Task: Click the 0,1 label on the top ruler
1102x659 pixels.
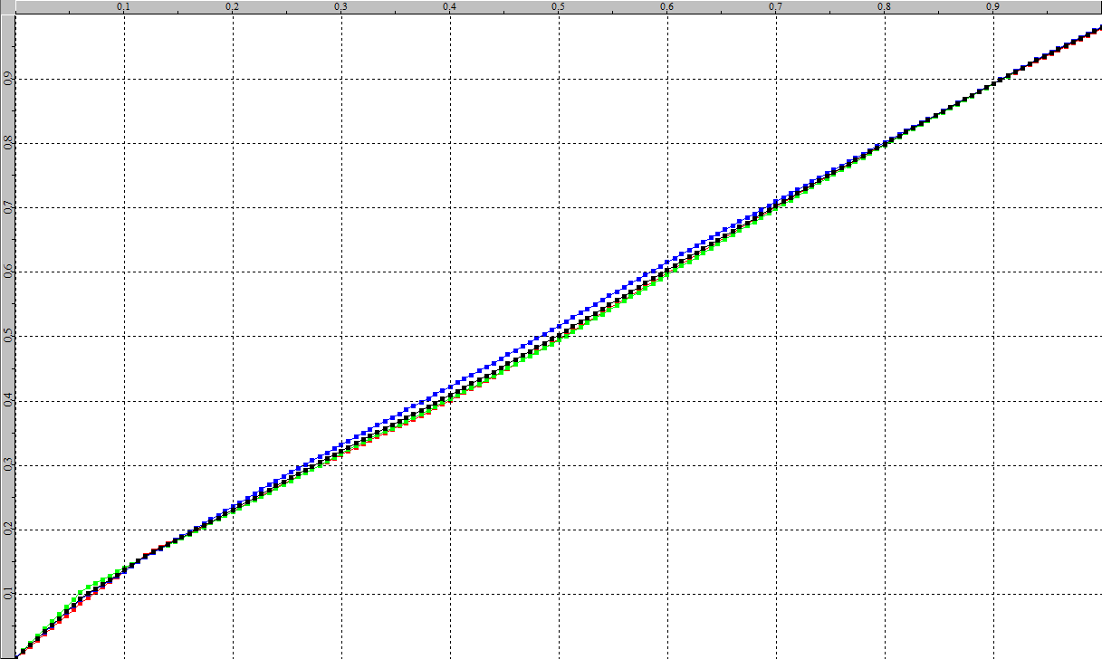Action: [x=124, y=7]
